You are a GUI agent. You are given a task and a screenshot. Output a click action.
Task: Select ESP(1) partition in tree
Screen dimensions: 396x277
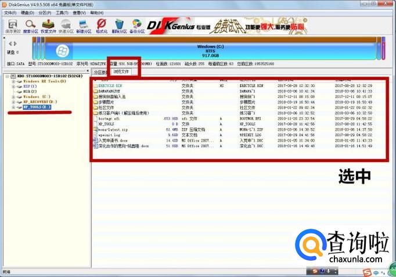[x=30, y=87]
